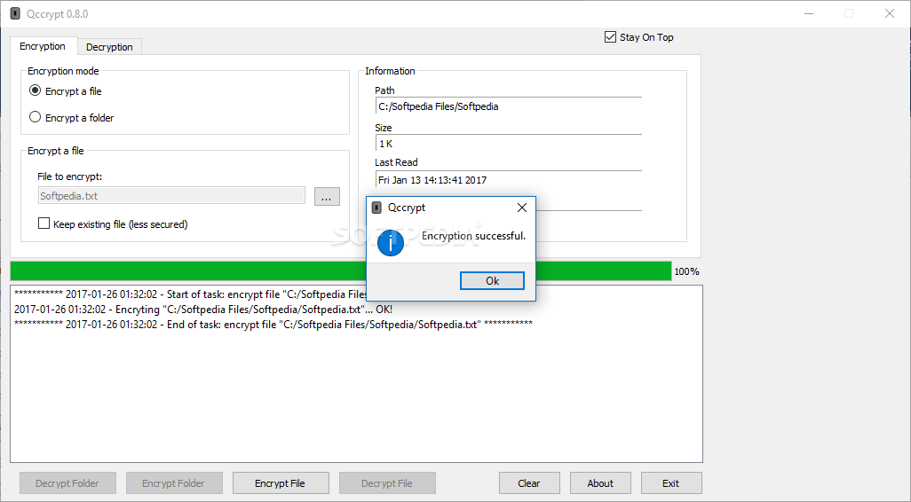Switch to the Decryption tab
The width and height of the screenshot is (911, 502).
click(x=109, y=47)
